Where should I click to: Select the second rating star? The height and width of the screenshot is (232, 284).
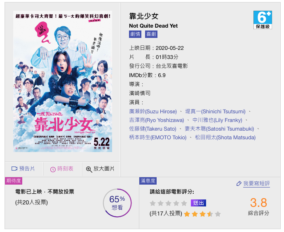pos(161,203)
